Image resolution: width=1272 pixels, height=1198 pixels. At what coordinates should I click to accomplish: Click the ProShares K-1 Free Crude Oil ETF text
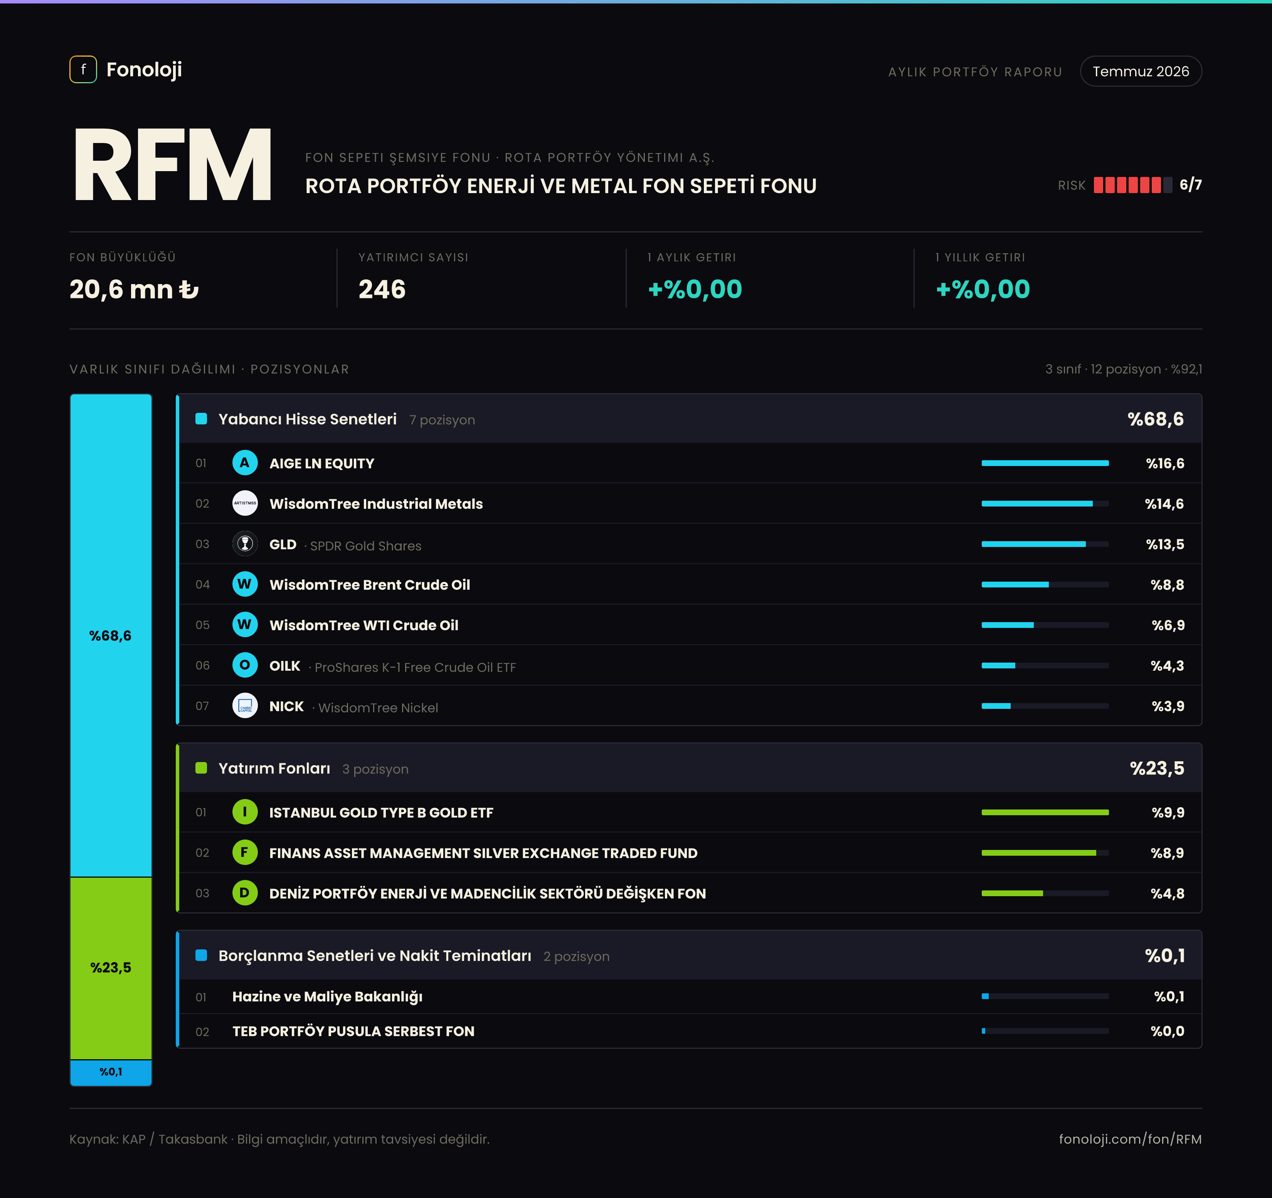click(x=415, y=668)
